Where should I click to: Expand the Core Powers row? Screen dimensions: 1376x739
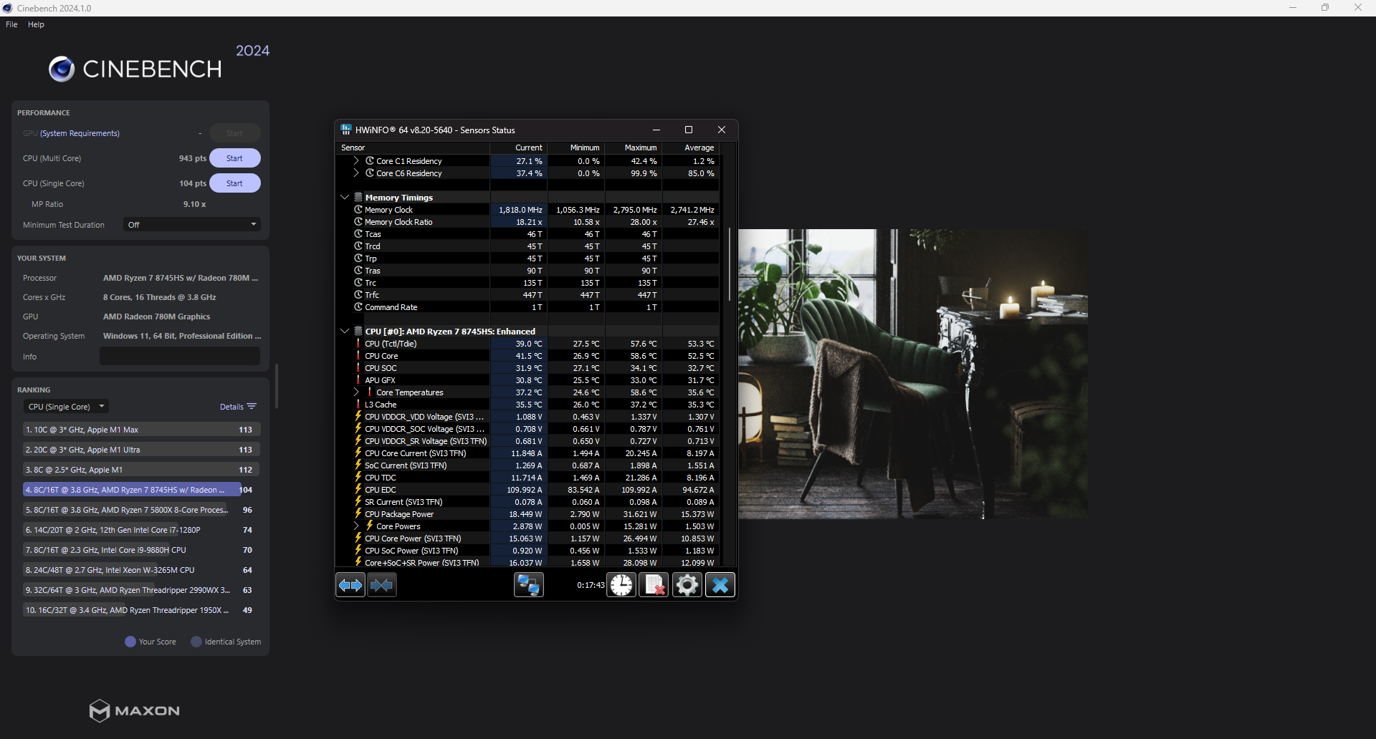click(356, 526)
